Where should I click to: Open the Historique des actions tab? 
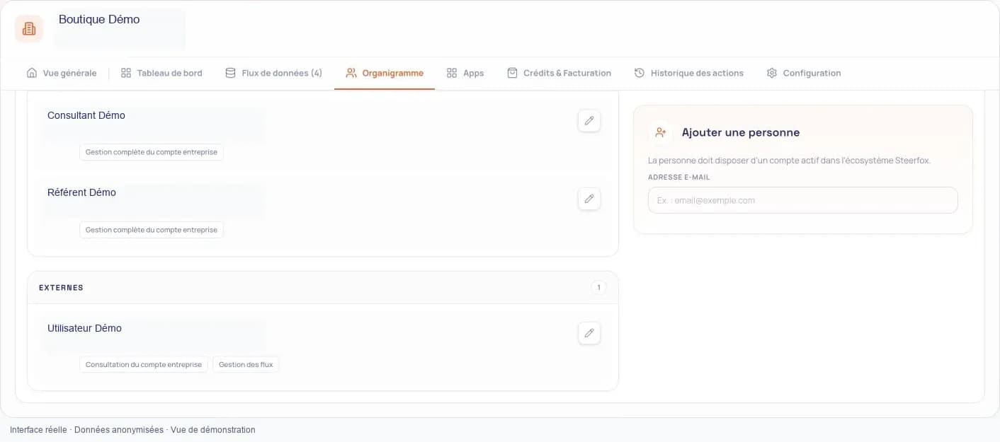click(x=689, y=73)
